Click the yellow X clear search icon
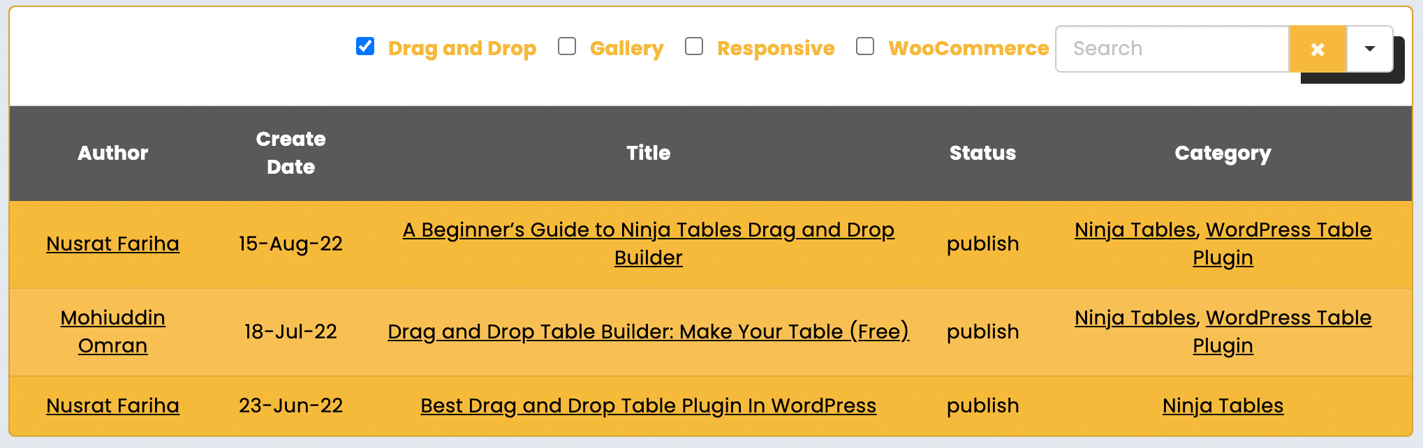The image size is (1423, 448). [1318, 49]
